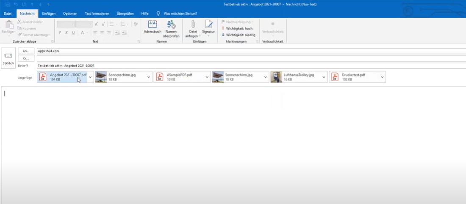466x204 pixels.
Task: Click the Undo icon in title bar
Action: click(16, 5)
